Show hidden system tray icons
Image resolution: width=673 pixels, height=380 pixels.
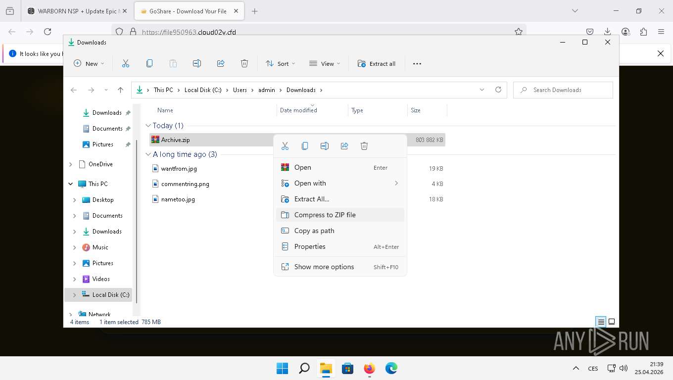coord(576,368)
